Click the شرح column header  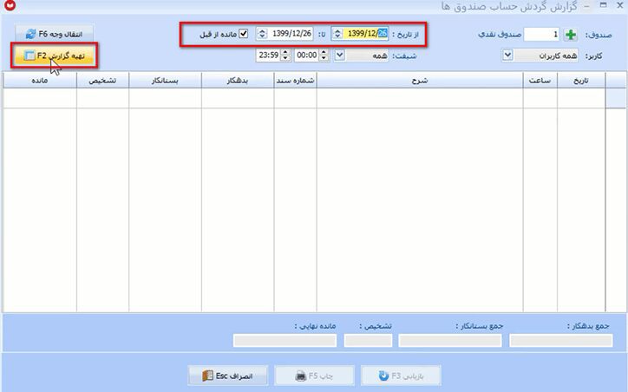coord(420,81)
